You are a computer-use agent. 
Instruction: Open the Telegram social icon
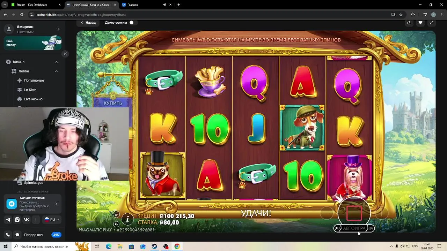coord(8,220)
